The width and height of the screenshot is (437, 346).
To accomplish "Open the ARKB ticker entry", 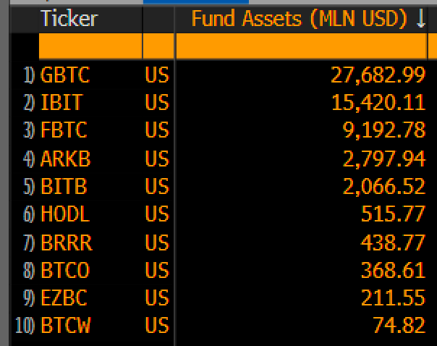I will point(65,159).
